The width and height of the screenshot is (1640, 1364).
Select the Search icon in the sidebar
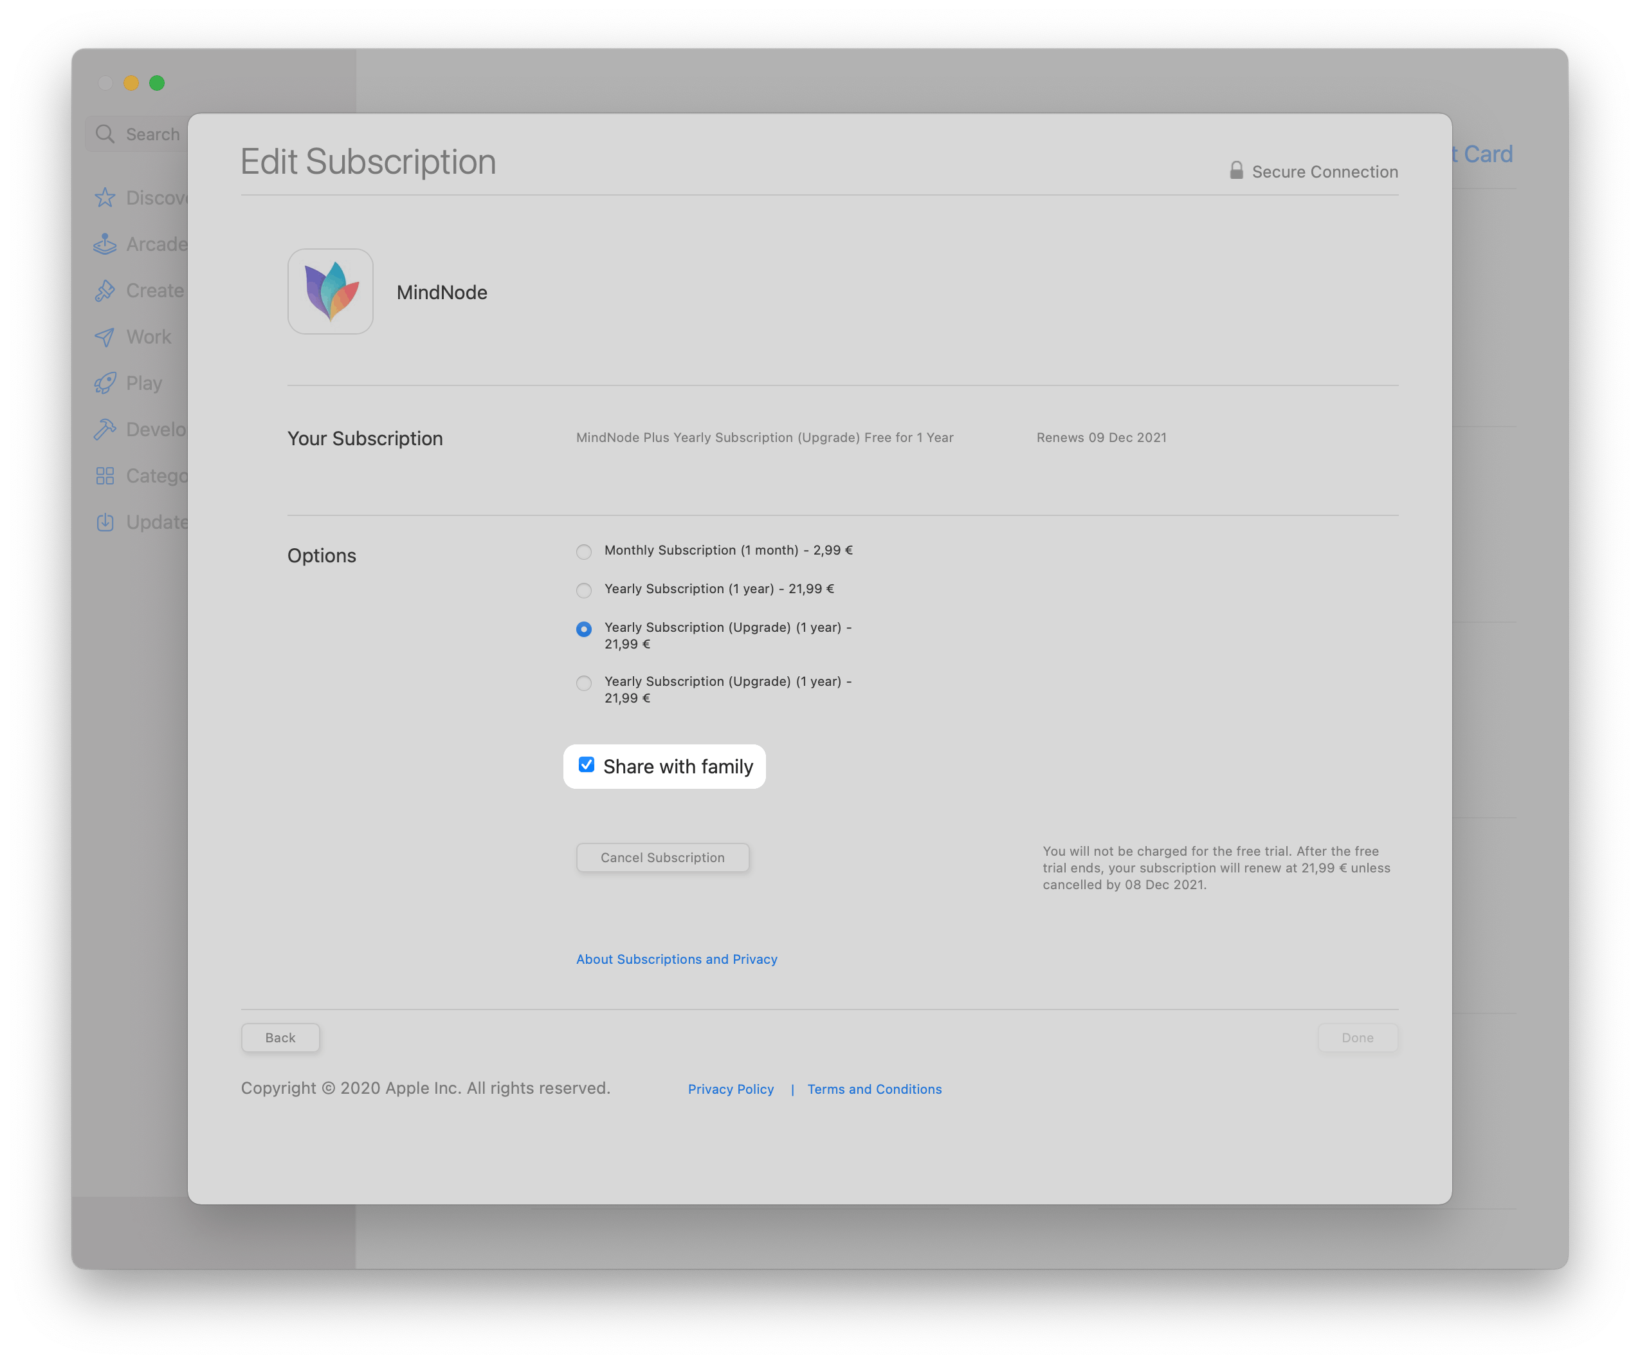[106, 134]
